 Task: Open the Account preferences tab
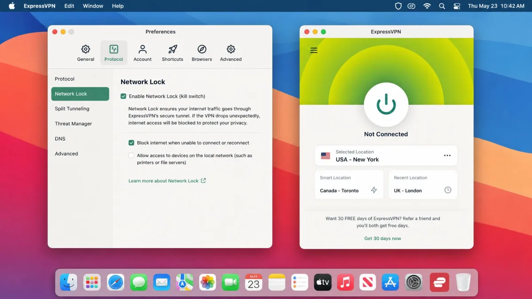point(142,53)
